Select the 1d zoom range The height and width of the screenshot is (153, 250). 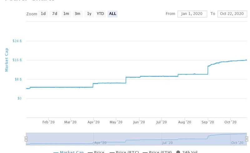coord(43,14)
